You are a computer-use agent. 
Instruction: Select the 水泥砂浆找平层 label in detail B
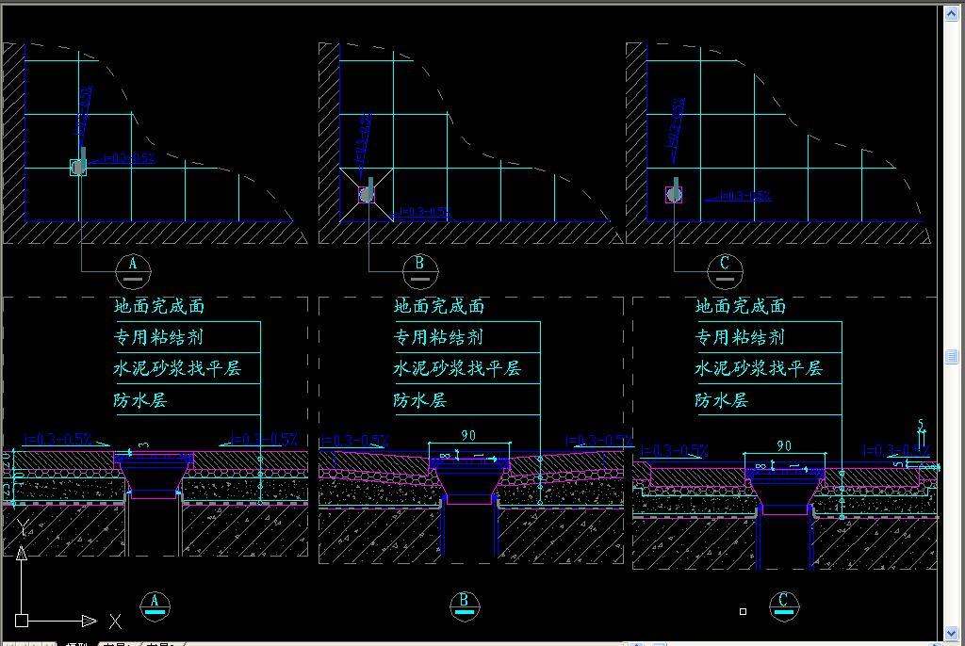tap(457, 368)
